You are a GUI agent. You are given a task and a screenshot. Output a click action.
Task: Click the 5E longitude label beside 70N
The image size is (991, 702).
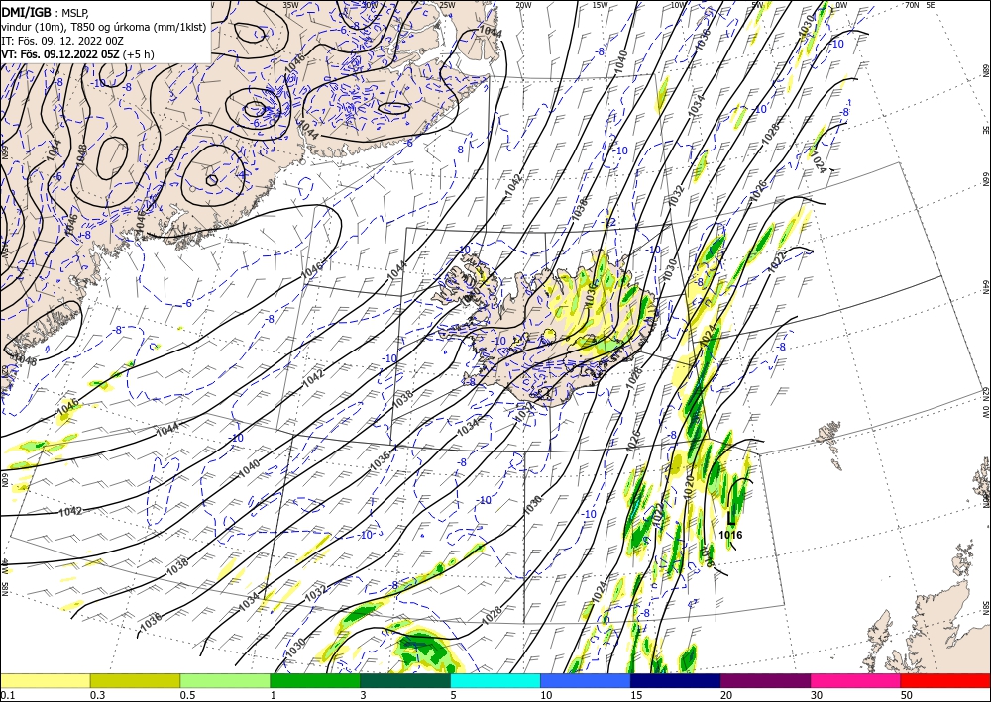point(931,5)
